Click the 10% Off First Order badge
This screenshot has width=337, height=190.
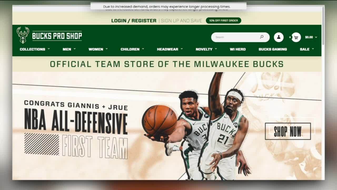click(x=223, y=21)
